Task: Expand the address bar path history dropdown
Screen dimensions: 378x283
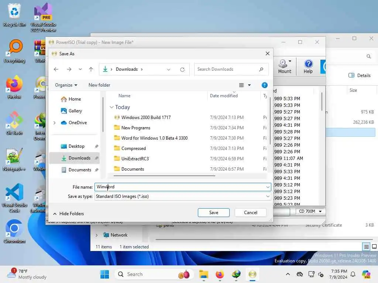Action: (x=168, y=70)
